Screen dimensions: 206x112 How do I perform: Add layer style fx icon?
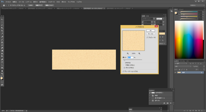coord(187,111)
